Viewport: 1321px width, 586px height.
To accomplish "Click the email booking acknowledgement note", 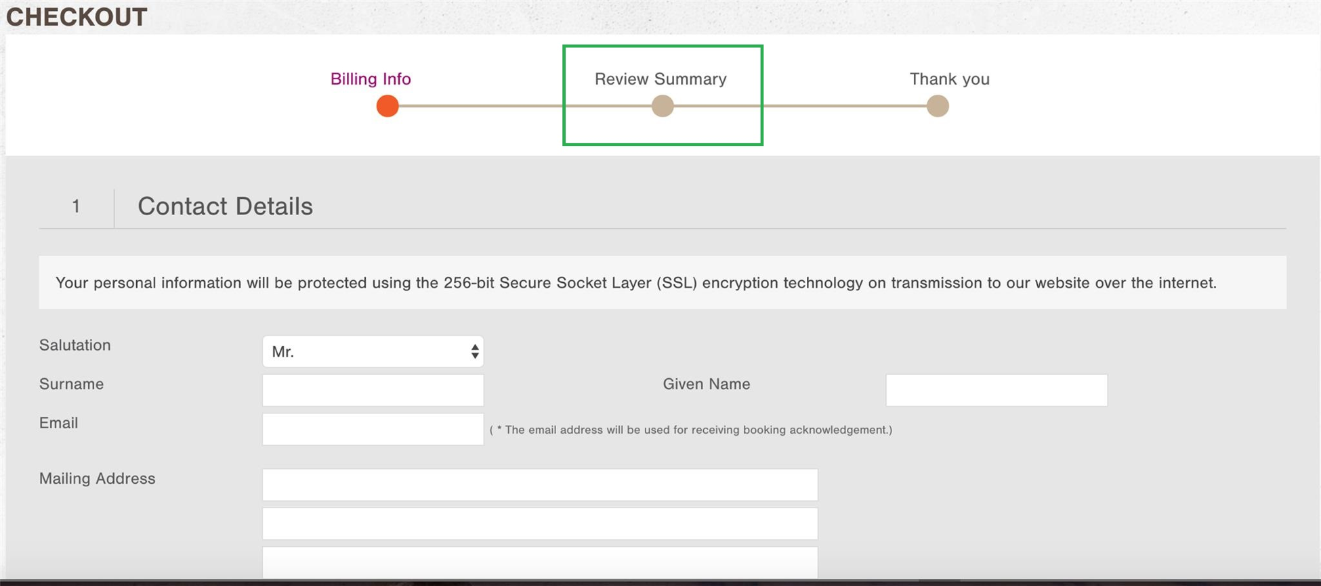I will (x=690, y=430).
